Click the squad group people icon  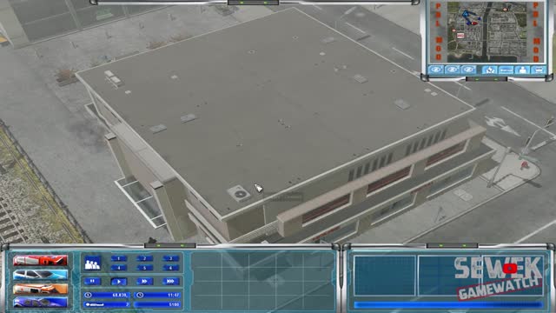(x=92, y=263)
